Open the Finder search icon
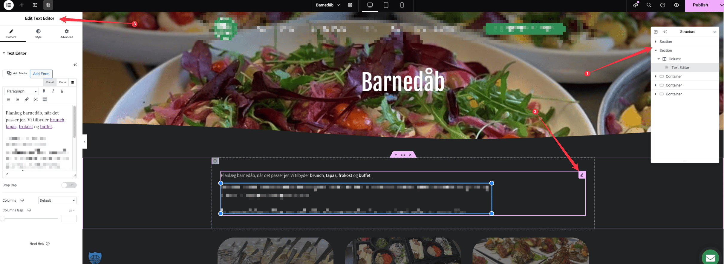724x264 pixels. pos(649,5)
